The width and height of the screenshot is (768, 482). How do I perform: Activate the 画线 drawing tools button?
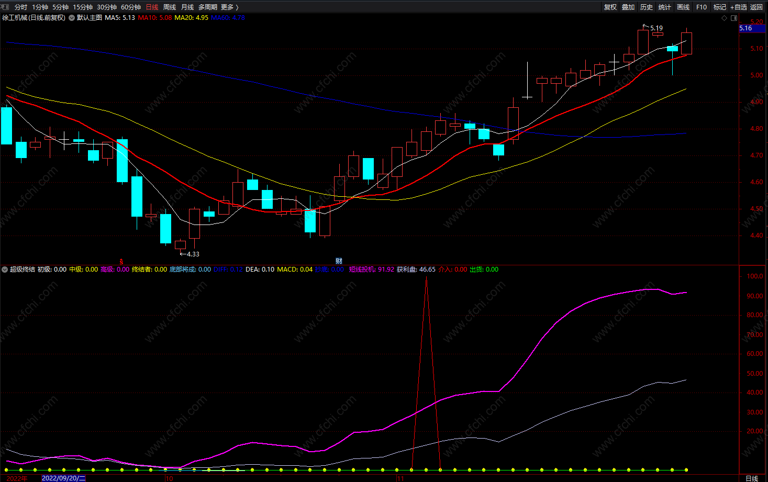tap(683, 7)
